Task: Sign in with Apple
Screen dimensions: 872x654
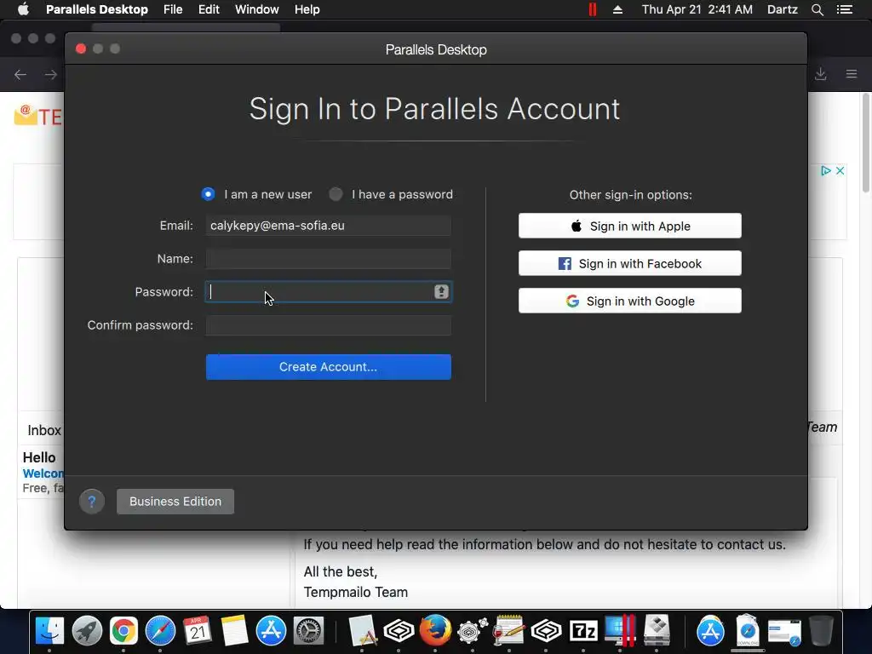Action: pos(629,226)
